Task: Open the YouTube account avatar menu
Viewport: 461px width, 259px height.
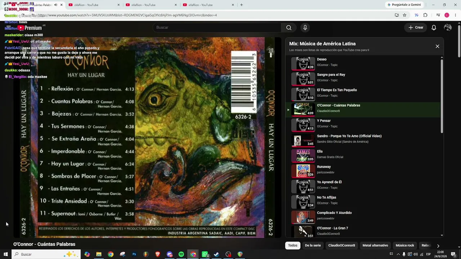Action: click(x=448, y=28)
